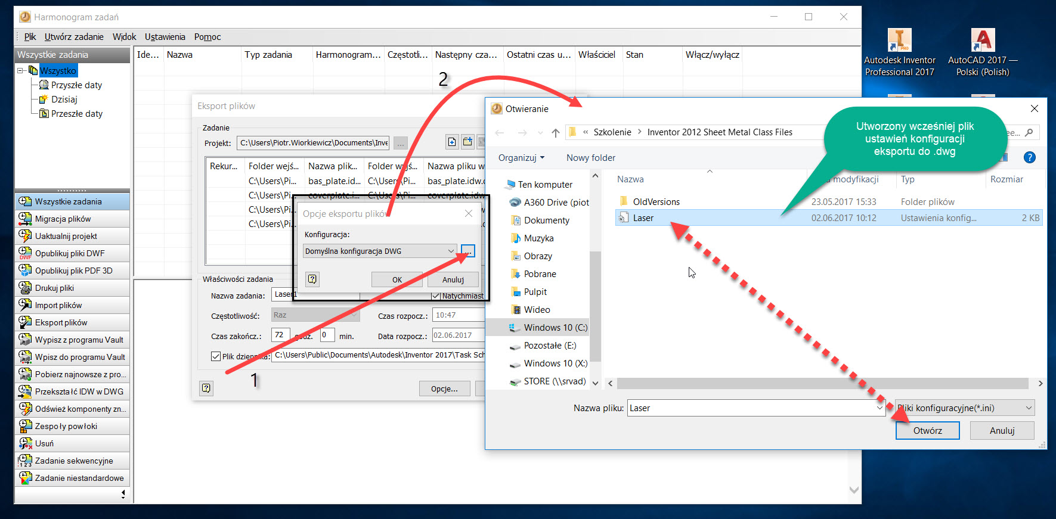Click the Migracja plików task icon
Screen dimensions: 1056x519
pos(25,219)
